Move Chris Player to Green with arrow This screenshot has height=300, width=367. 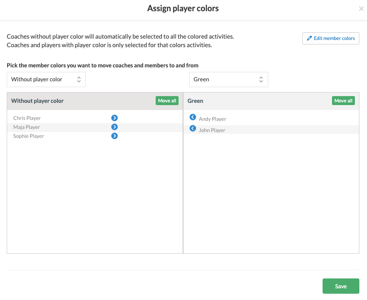click(x=114, y=118)
